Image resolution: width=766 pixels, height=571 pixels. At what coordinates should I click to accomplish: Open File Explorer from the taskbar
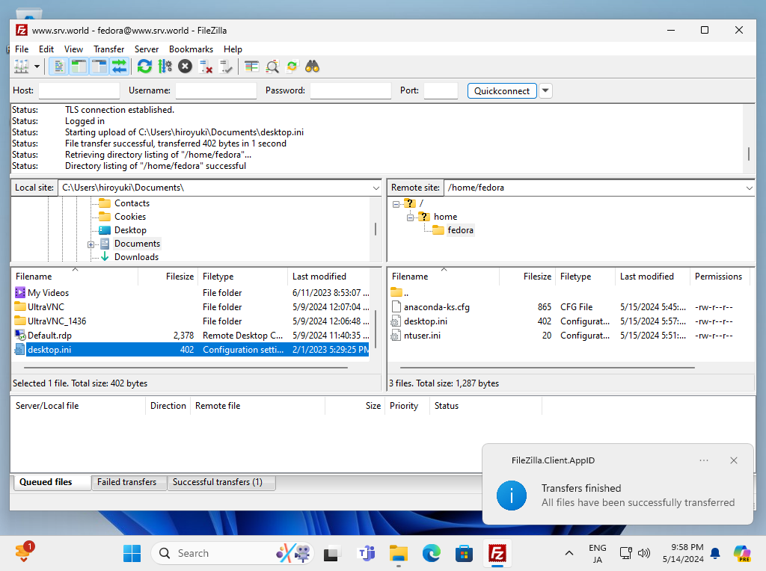tap(399, 553)
